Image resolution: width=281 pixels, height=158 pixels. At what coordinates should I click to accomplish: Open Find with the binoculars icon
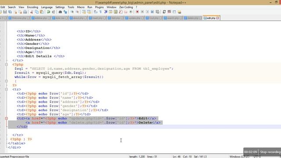tap(60, 12)
